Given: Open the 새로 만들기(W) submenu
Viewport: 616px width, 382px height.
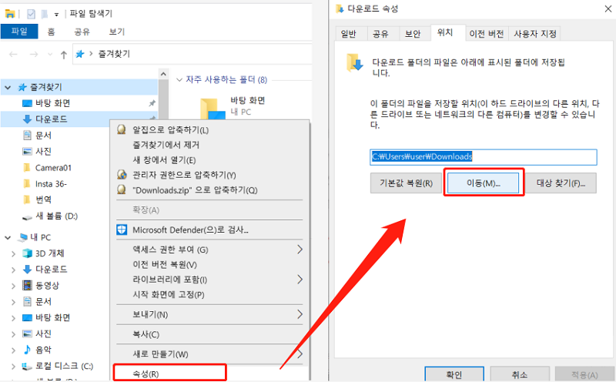Looking at the screenshot, I should (x=209, y=354).
